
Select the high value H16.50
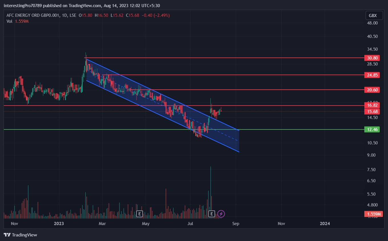(101, 15)
